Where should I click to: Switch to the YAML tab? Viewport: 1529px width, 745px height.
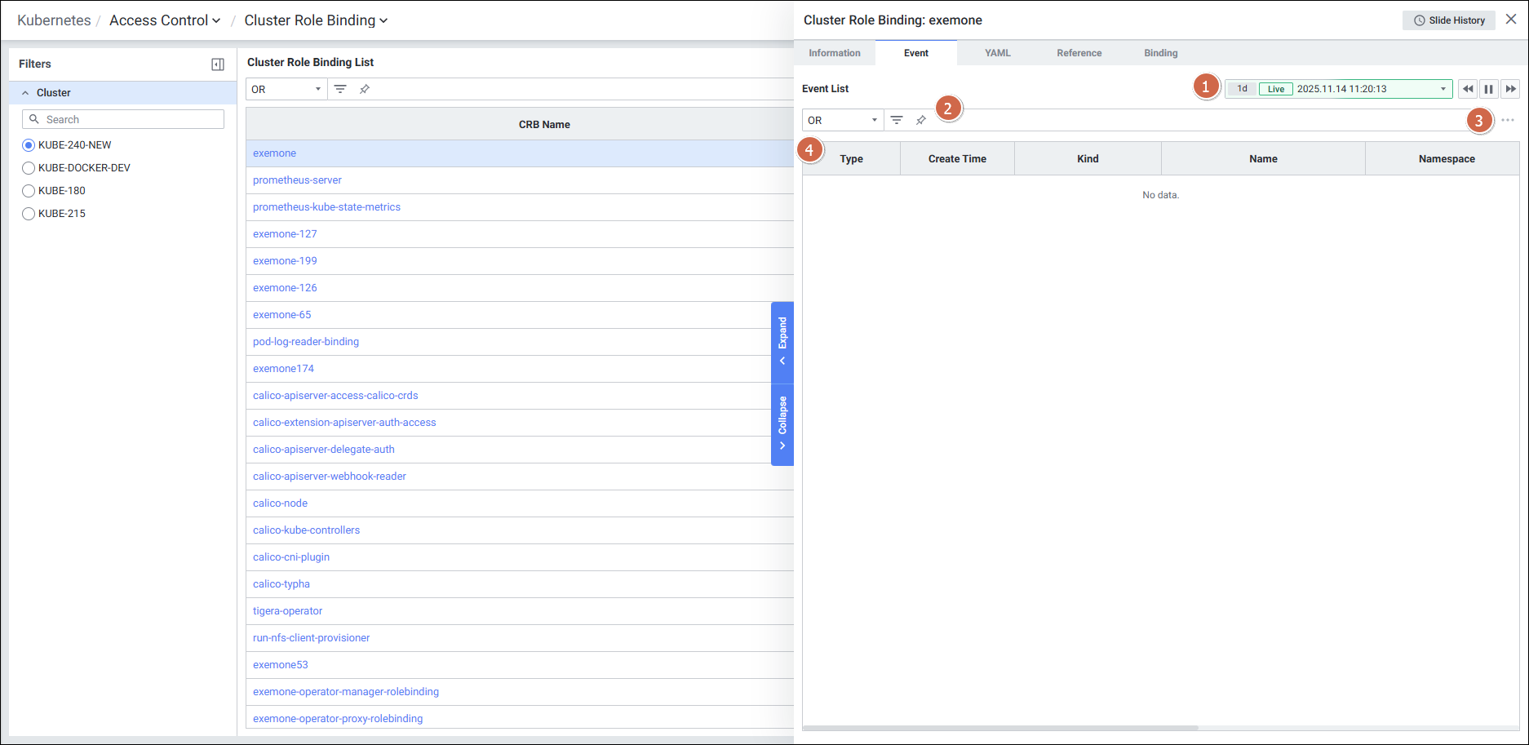pos(997,53)
